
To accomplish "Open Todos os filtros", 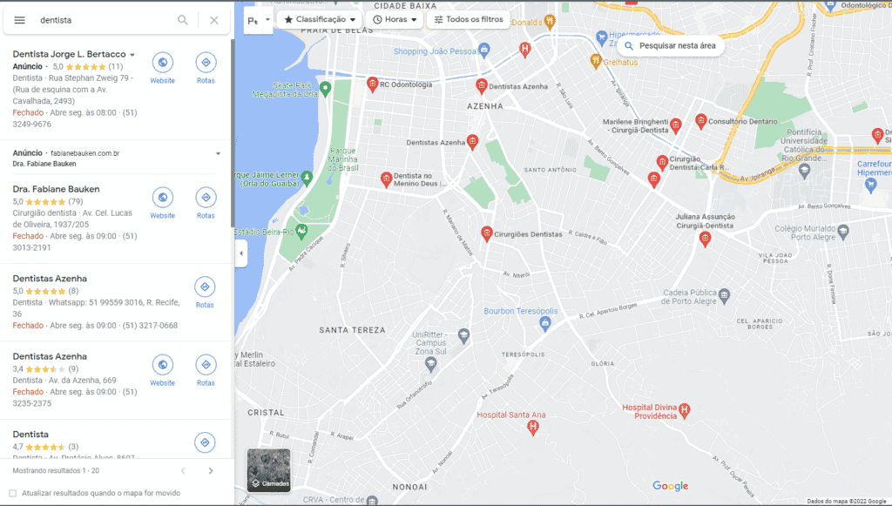I will coord(469,19).
